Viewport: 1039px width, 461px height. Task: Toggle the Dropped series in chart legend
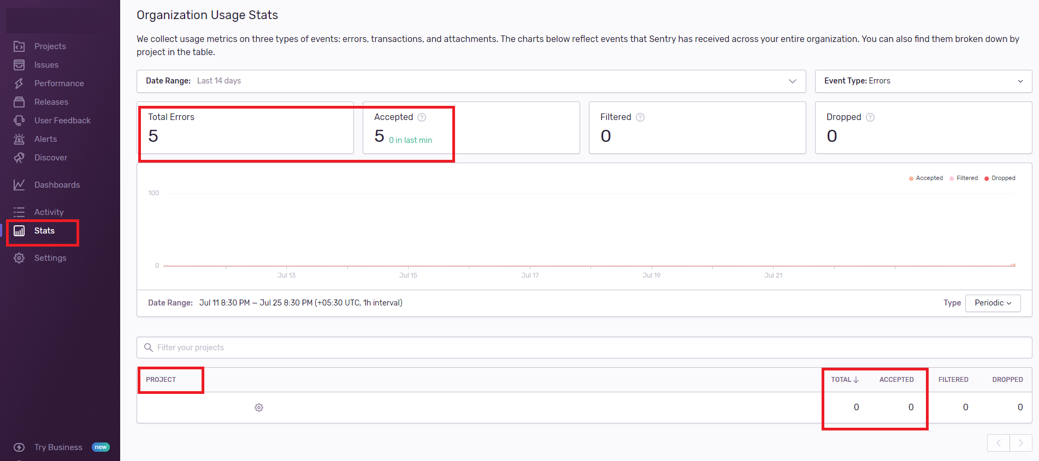[1000, 178]
